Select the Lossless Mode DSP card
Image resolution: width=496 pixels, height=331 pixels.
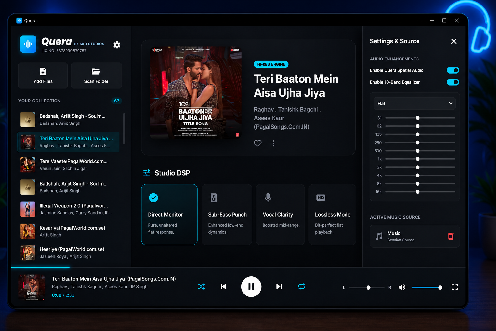[x=332, y=215]
